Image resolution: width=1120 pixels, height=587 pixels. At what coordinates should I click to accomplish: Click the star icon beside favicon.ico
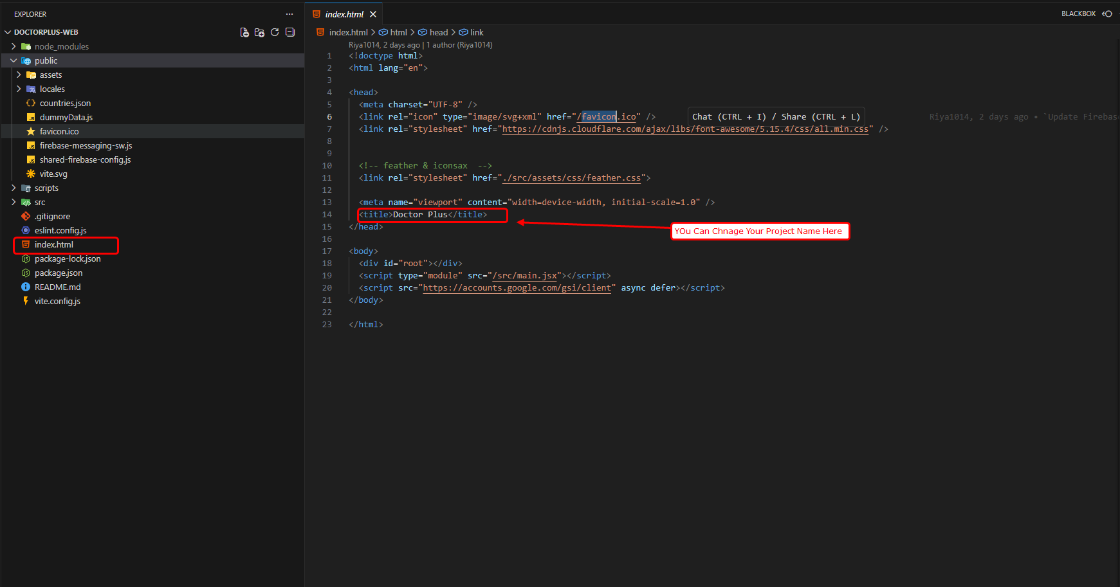pyautogui.click(x=31, y=131)
